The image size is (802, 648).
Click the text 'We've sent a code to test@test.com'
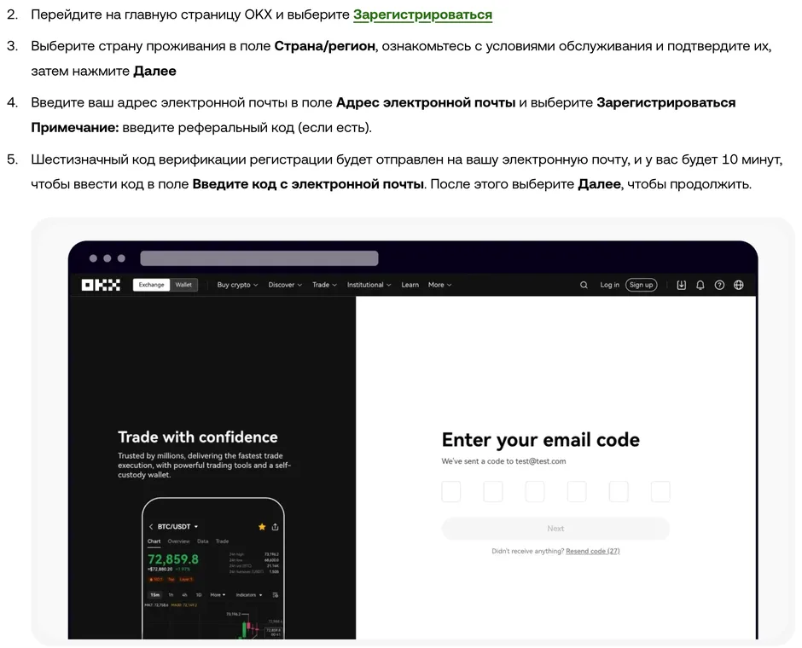coord(503,461)
